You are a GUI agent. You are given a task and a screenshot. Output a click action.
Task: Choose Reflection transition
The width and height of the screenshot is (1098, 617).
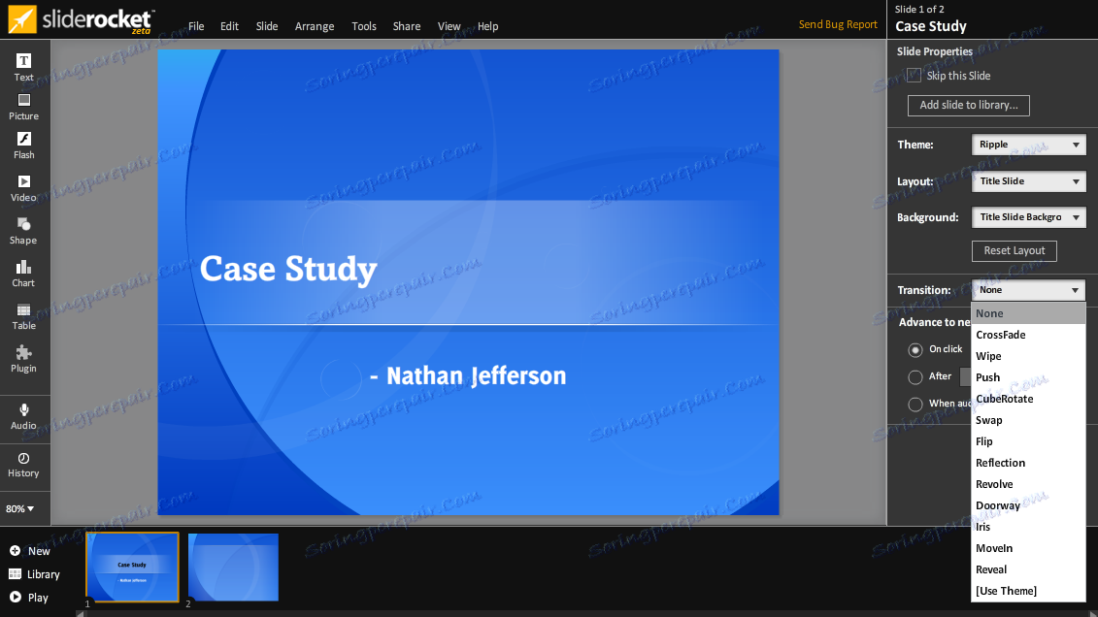1028,463
